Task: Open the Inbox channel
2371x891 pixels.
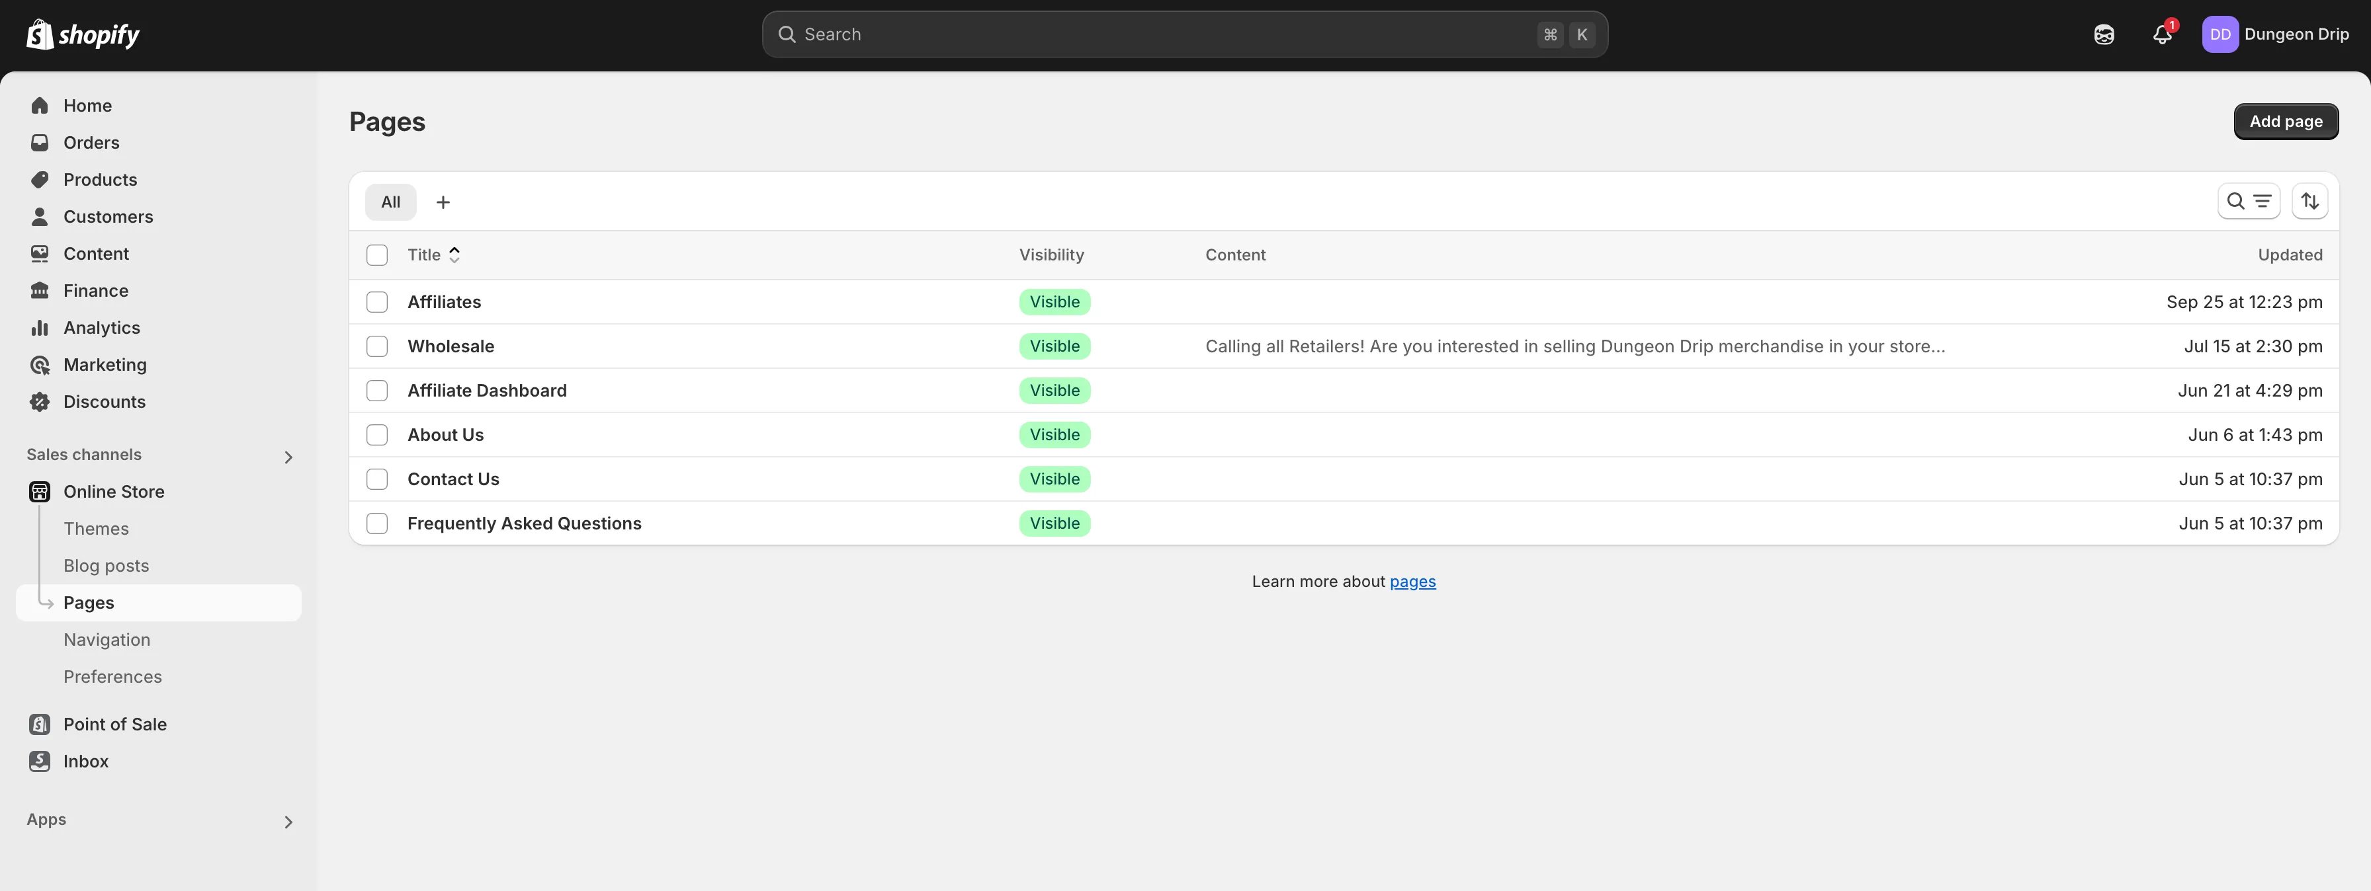Action: click(x=85, y=761)
